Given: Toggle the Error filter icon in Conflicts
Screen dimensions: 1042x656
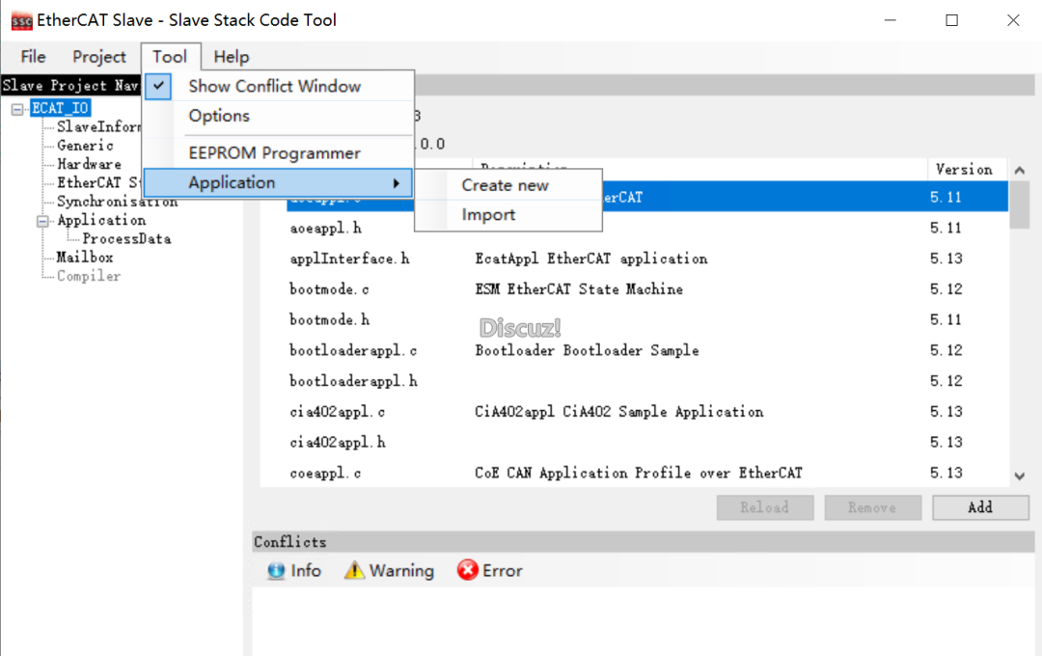Looking at the screenshot, I should pyautogui.click(x=468, y=571).
